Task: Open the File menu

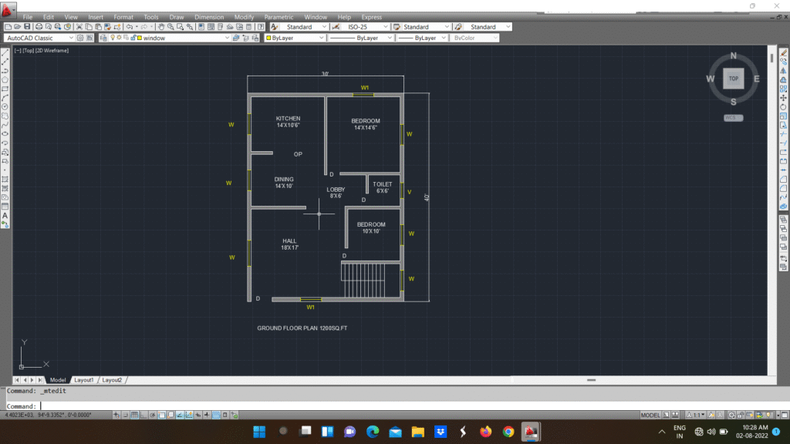Action: [27, 17]
